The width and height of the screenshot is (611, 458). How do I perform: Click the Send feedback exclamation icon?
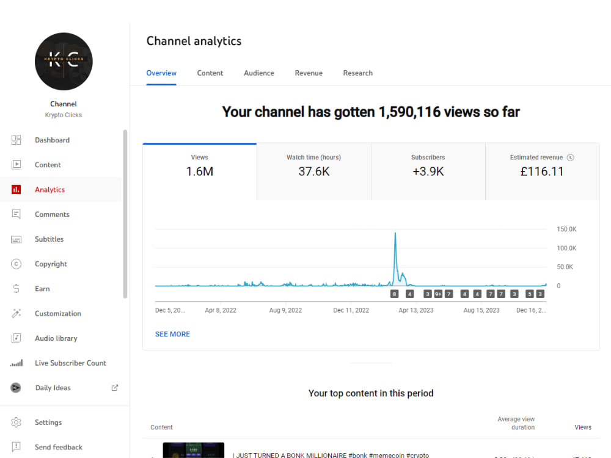[16, 447]
